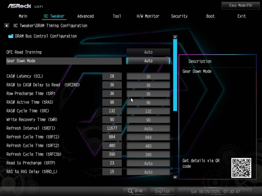262x196 pixels.
Task: Switch to the Boot tab
Action: pyautogui.click(x=210, y=16)
